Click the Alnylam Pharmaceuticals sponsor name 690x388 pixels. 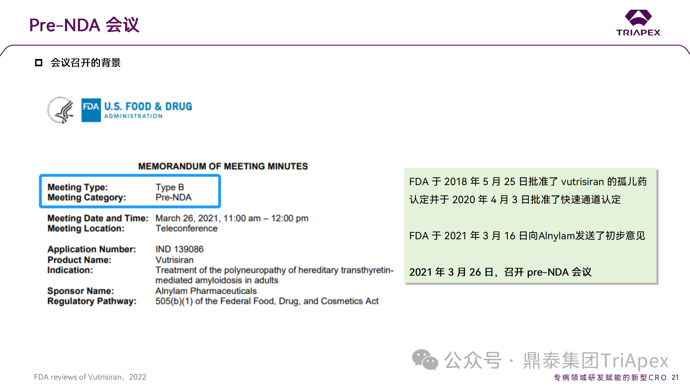point(206,291)
